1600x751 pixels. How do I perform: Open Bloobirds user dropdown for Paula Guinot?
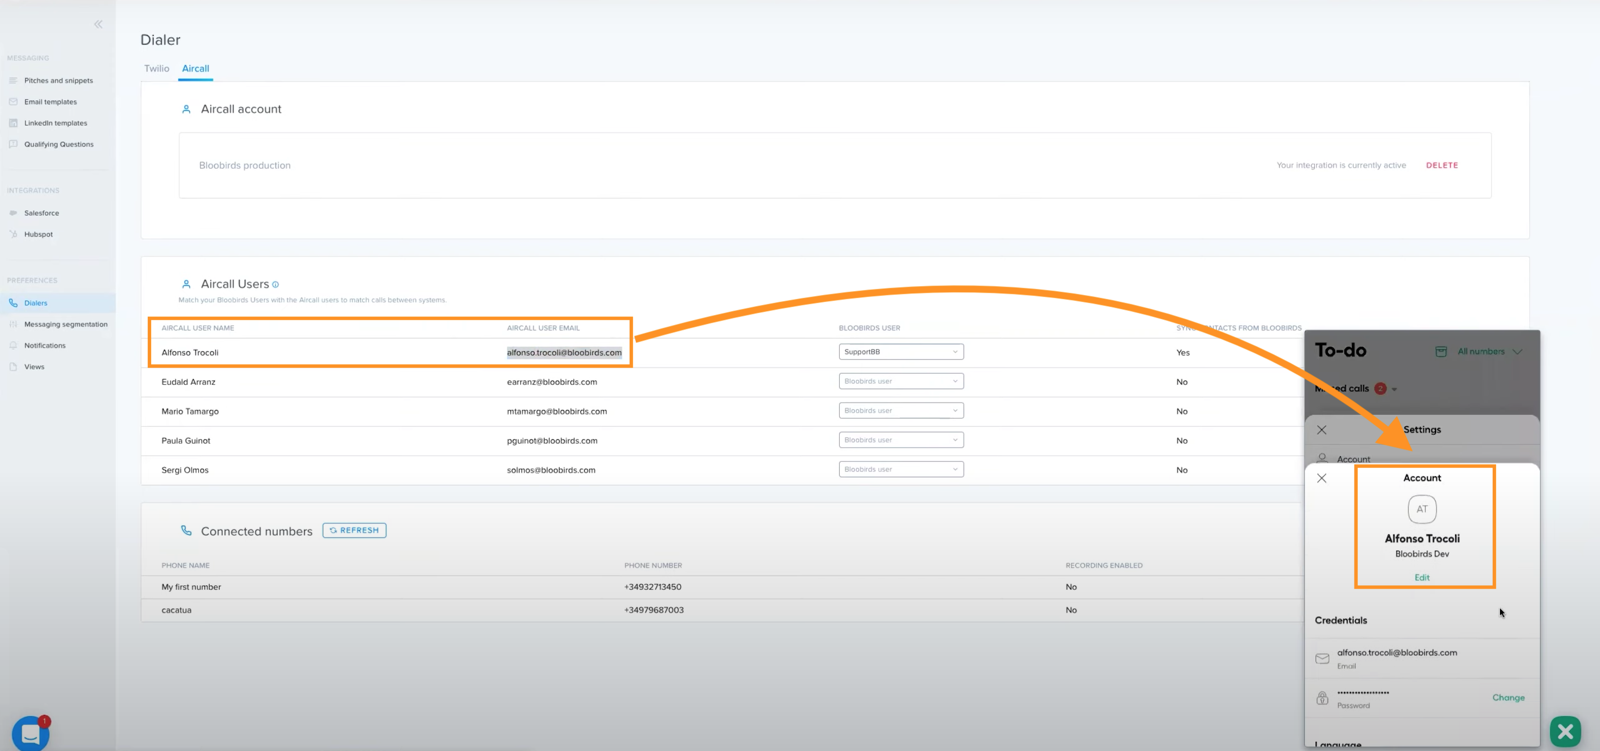901,440
